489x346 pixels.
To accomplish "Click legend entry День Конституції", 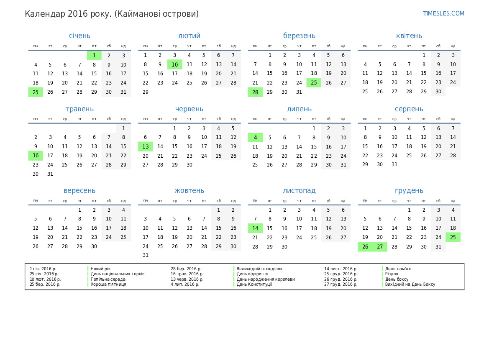I will coord(254,284).
